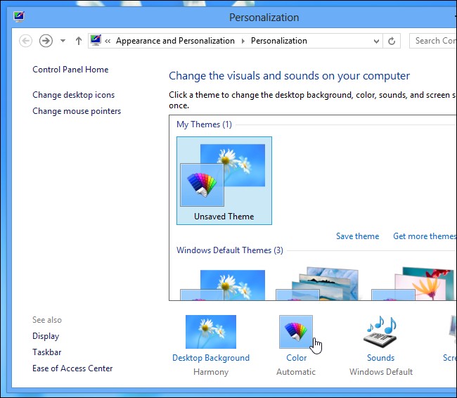Click the 'Harmony' label under Desktop Background
The image size is (457, 398).
[x=211, y=372]
